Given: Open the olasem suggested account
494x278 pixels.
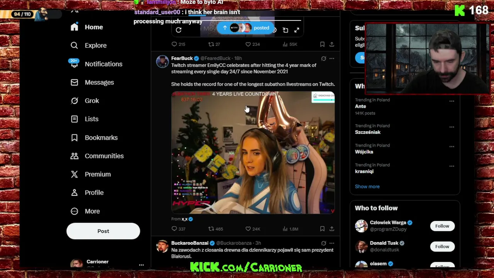Looking at the screenshot, I should click(x=378, y=264).
